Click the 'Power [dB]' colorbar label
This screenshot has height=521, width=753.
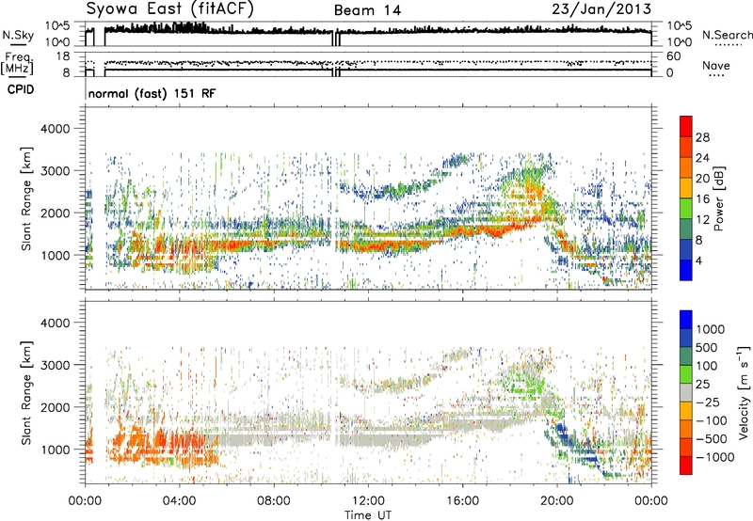(x=718, y=198)
